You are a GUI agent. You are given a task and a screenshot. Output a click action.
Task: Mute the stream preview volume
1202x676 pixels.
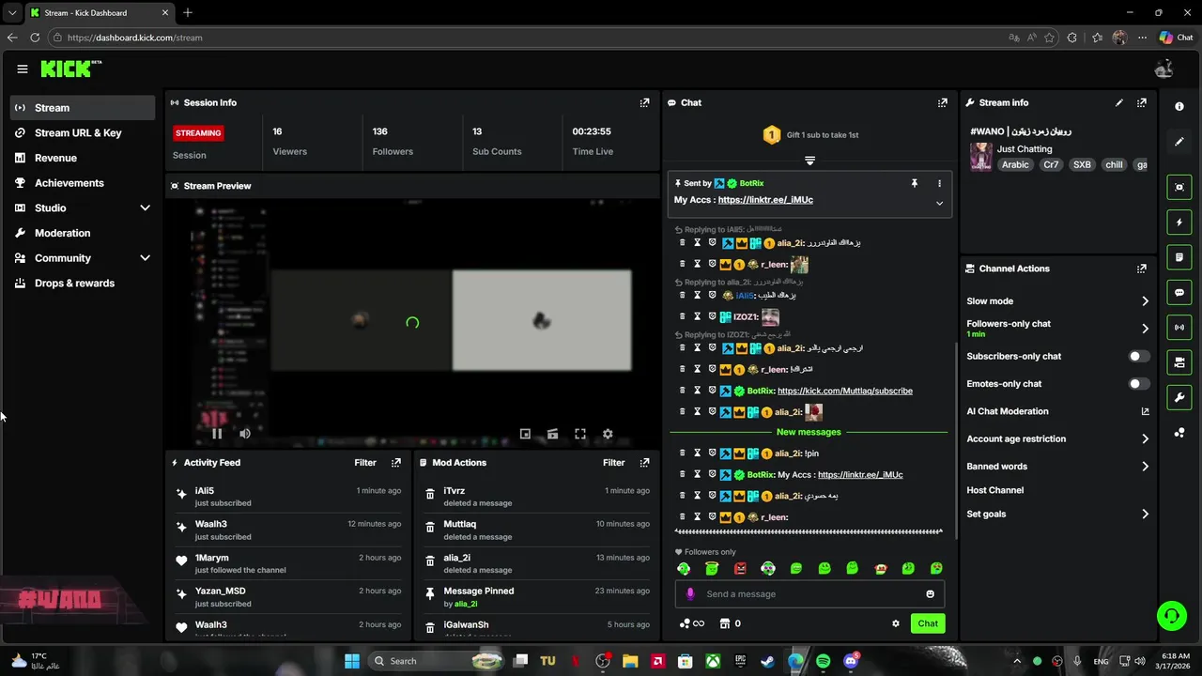click(245, 434)
